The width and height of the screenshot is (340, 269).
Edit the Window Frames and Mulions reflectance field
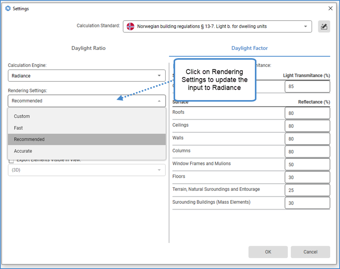(x=308, y=164)
